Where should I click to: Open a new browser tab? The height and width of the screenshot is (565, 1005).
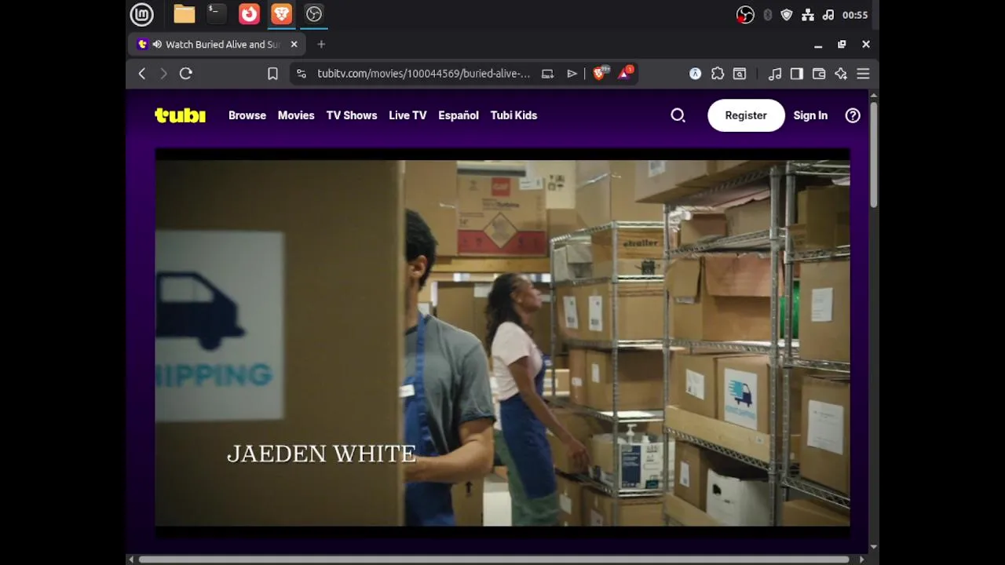point(321,45)
